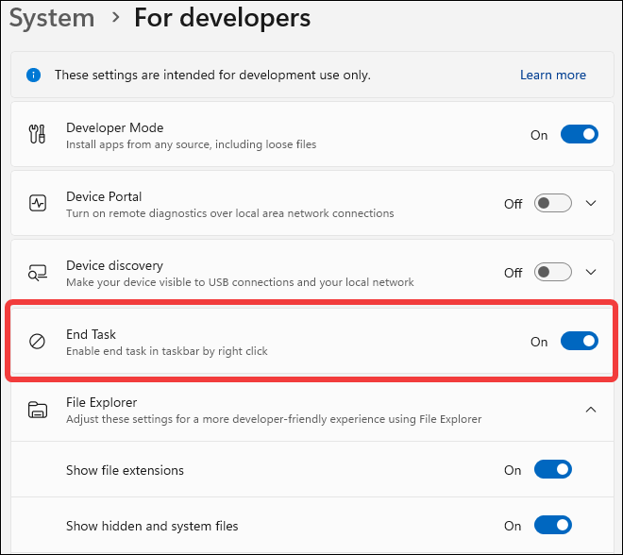
Task: Click the Device discovery title text
Action: click(114, 265)
